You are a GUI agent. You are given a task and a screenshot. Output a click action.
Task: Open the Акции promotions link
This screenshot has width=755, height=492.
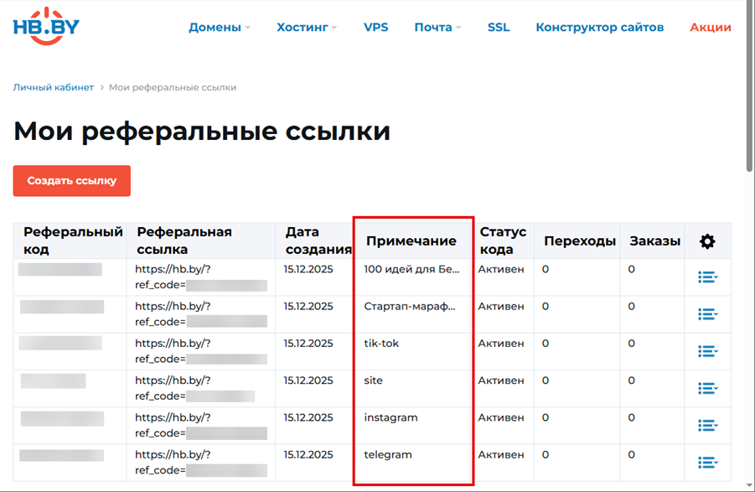710,28
